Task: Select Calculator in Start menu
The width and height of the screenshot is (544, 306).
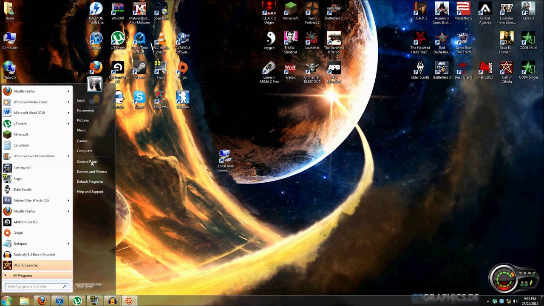Action: point(37,145)
